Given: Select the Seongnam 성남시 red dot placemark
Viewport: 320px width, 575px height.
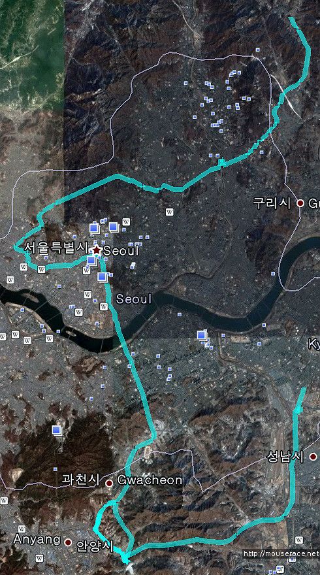Looking at the screenshot, I should [313, 457].
